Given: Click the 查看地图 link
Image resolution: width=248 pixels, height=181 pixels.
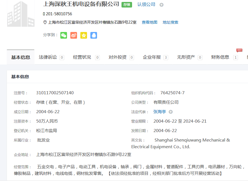Looking at the screenshot, I should [x=150, y=22].
